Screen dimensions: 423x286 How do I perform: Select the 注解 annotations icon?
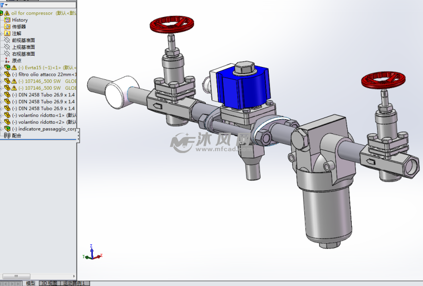point(7,33)
